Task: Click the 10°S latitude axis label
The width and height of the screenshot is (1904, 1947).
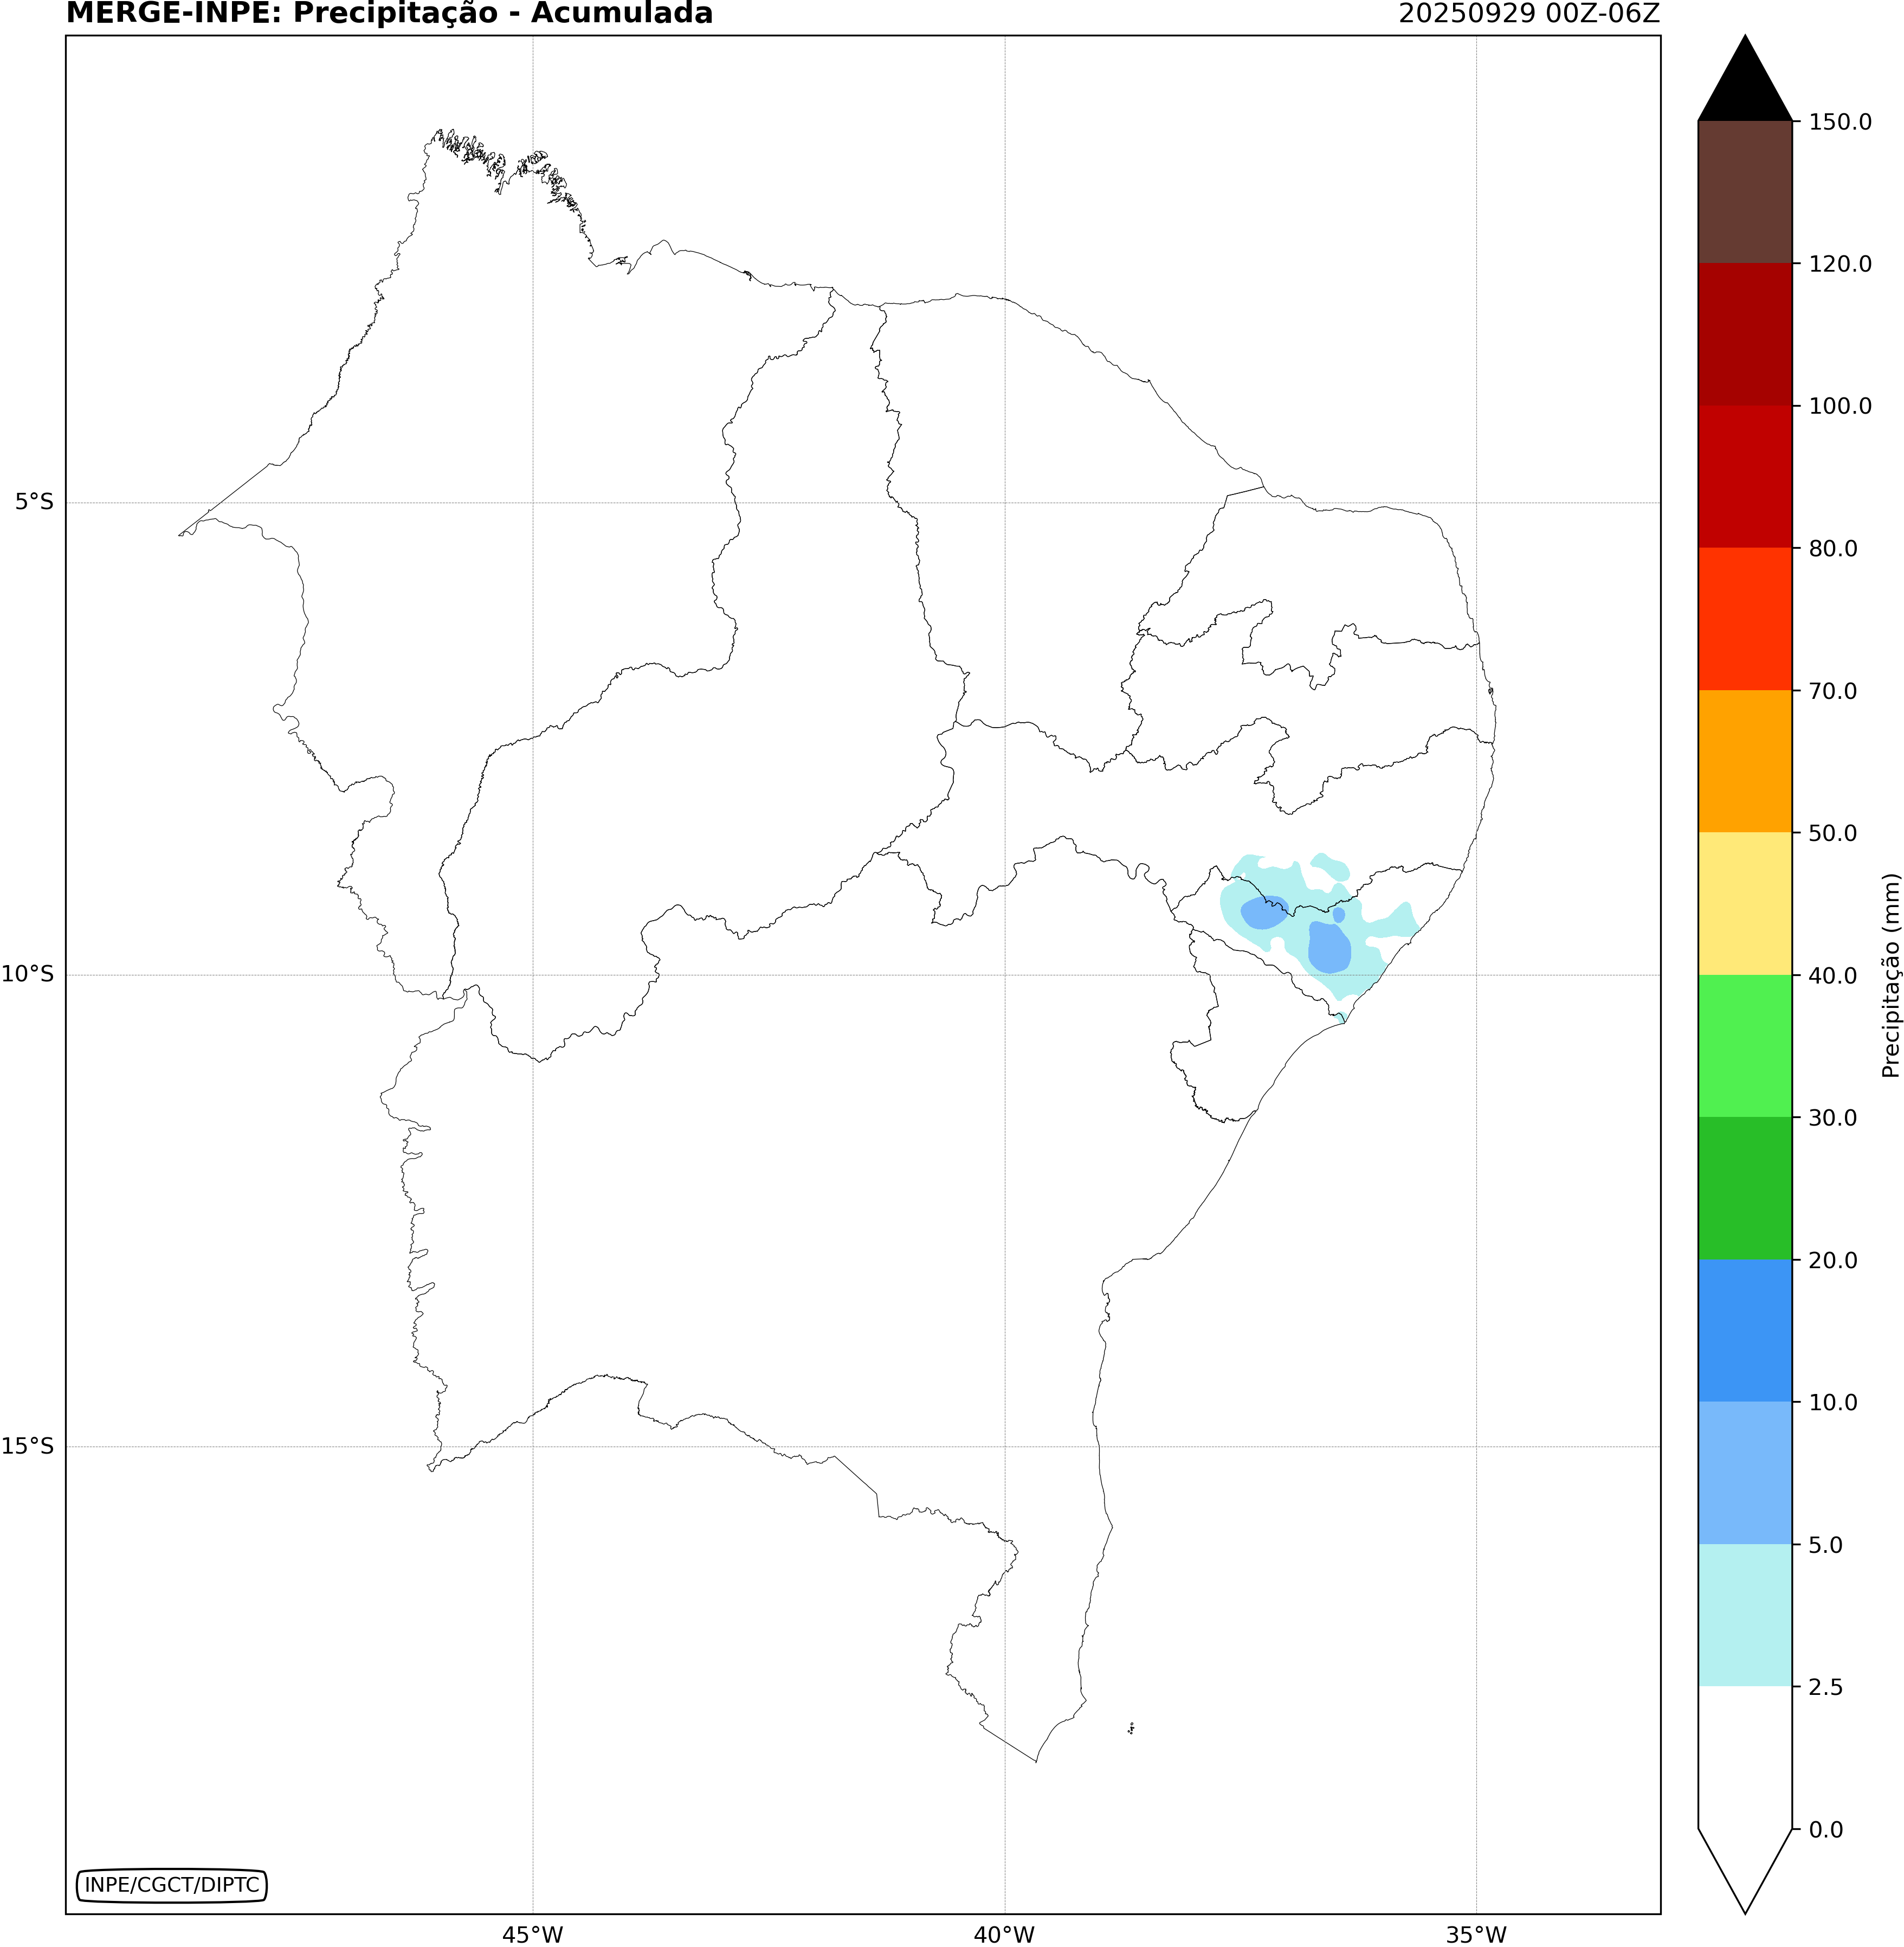Action: (x=28, y=974)
